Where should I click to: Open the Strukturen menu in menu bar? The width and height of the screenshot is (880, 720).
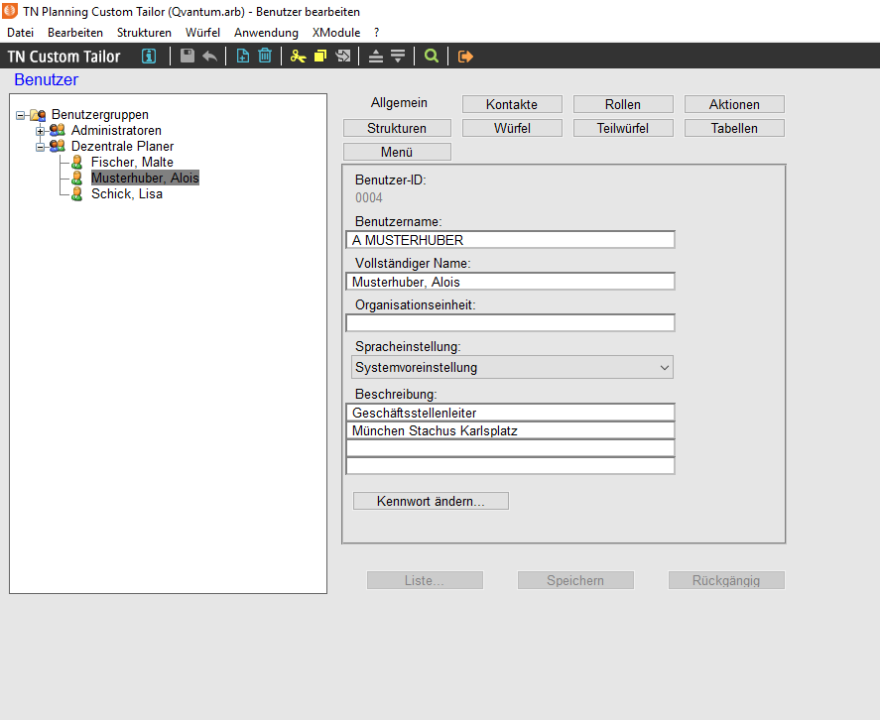click(x=144, y=33)
